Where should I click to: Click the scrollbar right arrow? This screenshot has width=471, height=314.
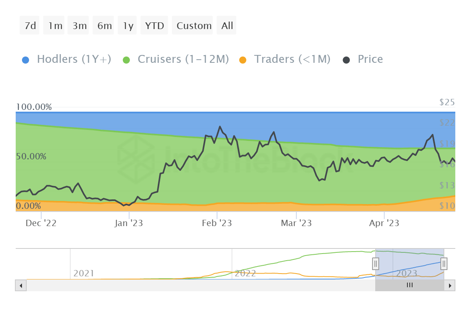click(x=450, y=285)
